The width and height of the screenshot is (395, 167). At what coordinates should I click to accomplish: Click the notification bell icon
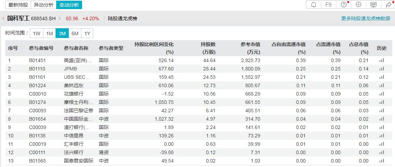tap(314, 5)
